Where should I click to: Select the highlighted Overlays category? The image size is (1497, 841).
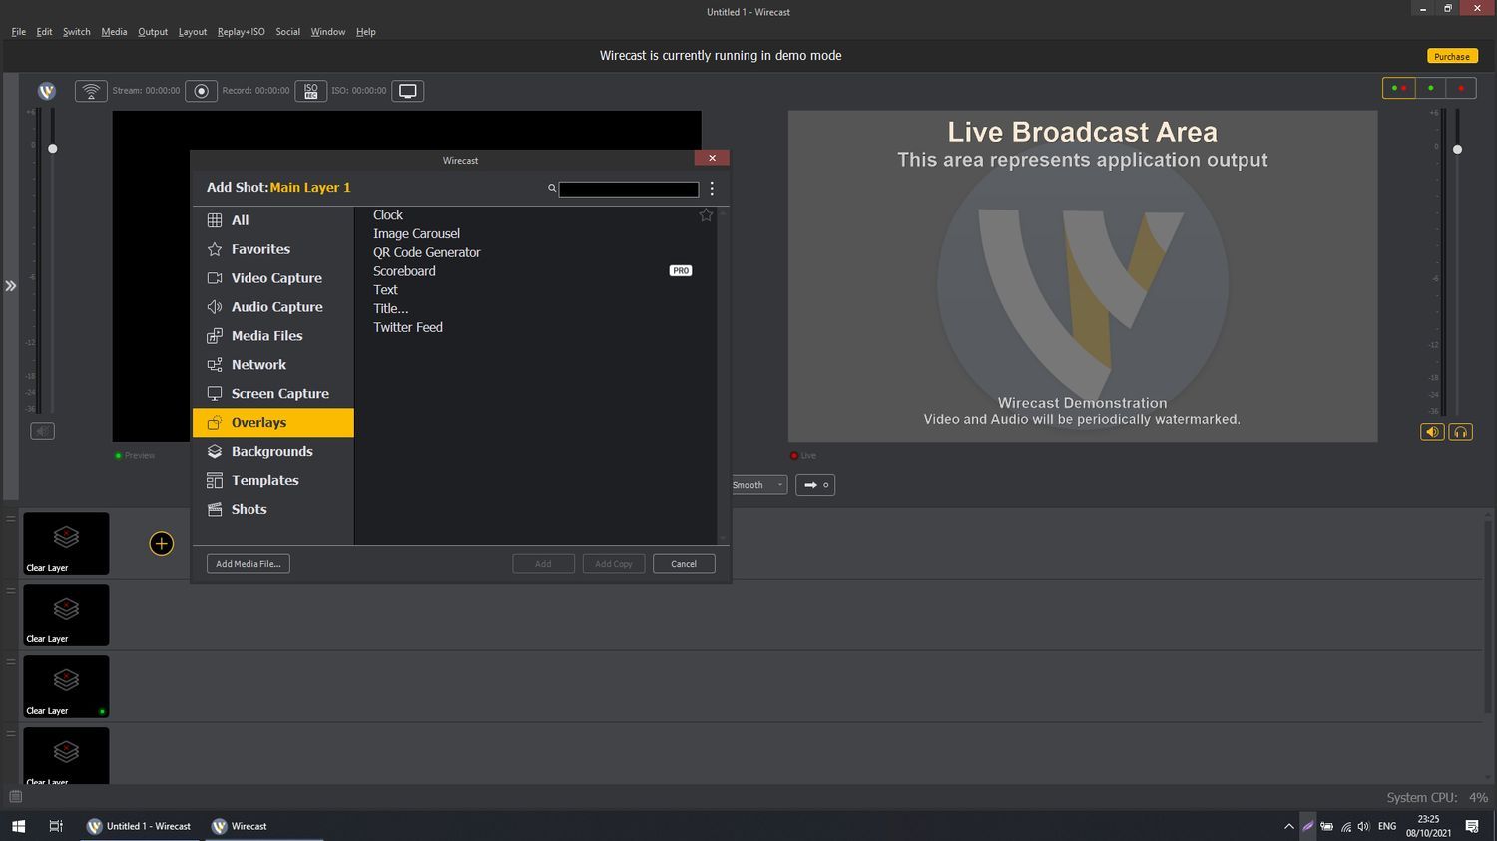click(272, 423)
